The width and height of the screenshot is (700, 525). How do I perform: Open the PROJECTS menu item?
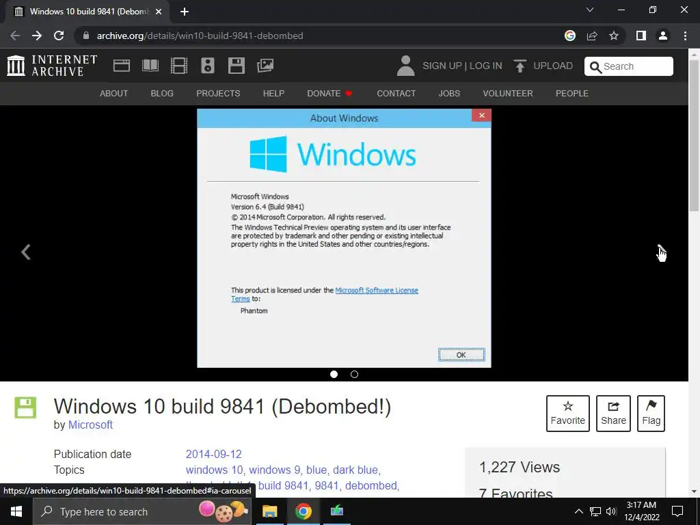pyautogui.click(x=218, y=93)
